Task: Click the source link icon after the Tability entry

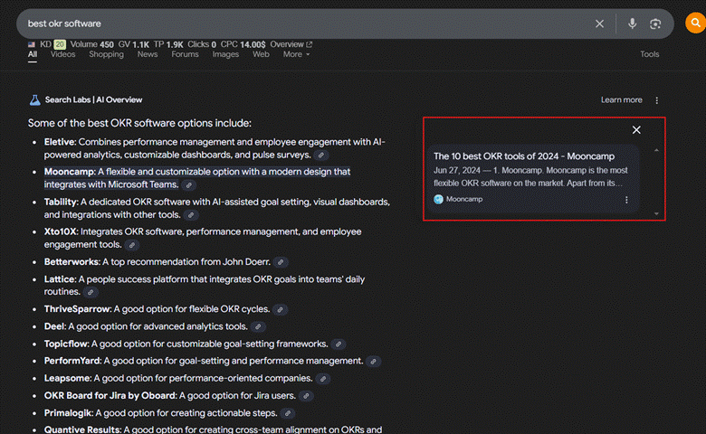Action: (191, 215)
